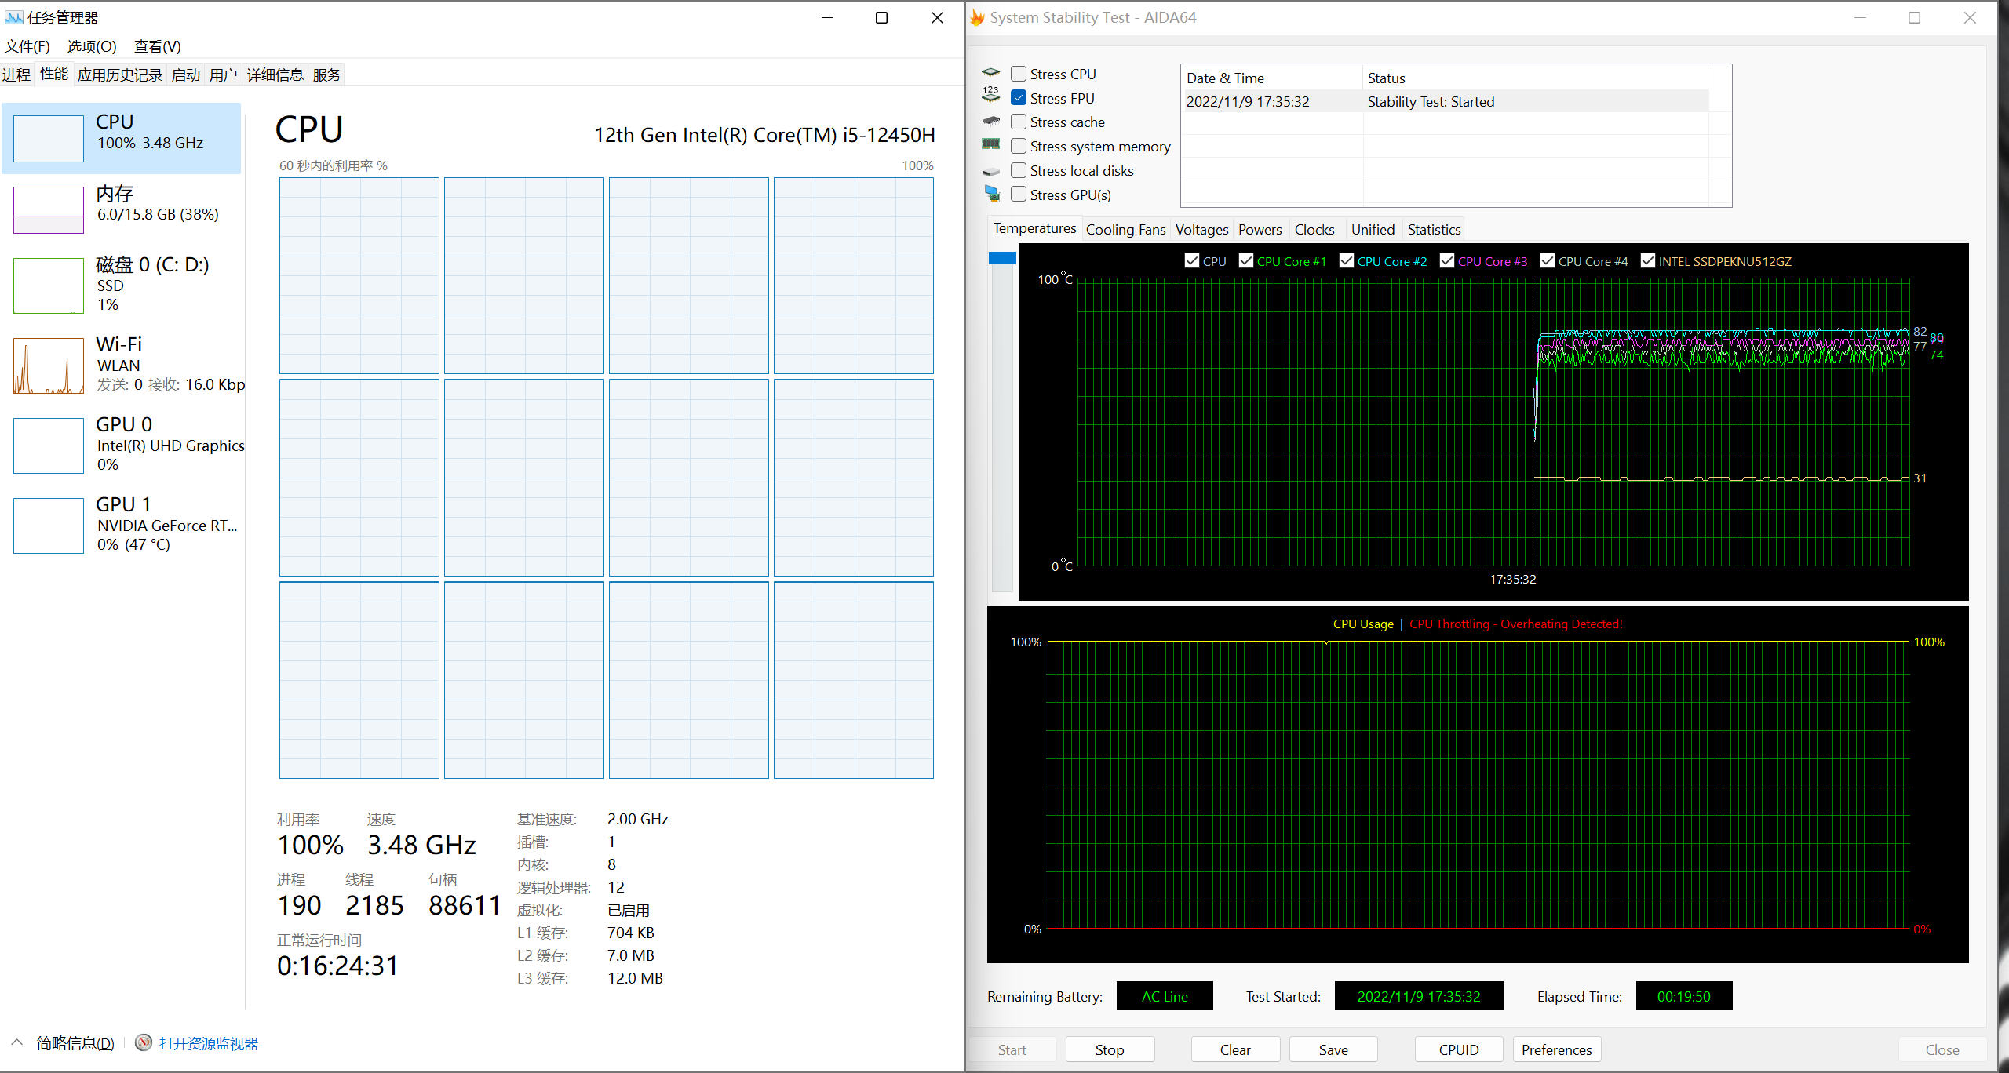Click the Stress cache chip icon
Viewport: 2009px width, 1073px height.
pos(991,122)
